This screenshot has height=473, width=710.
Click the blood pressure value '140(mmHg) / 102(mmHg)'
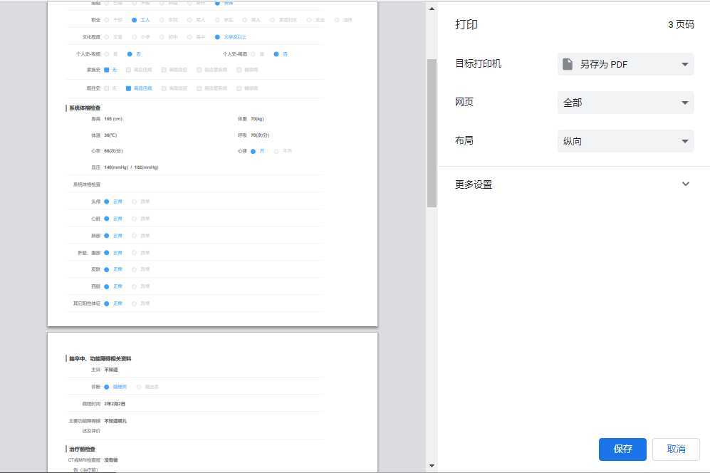131,167
